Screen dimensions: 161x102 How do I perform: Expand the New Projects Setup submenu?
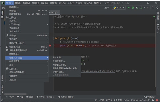(27, 61)
